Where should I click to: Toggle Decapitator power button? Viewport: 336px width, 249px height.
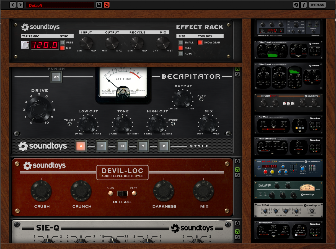237,69
